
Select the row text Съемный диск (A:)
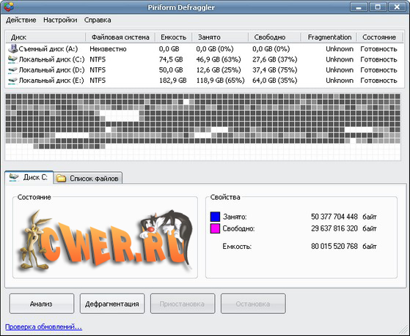click(48, 49)
